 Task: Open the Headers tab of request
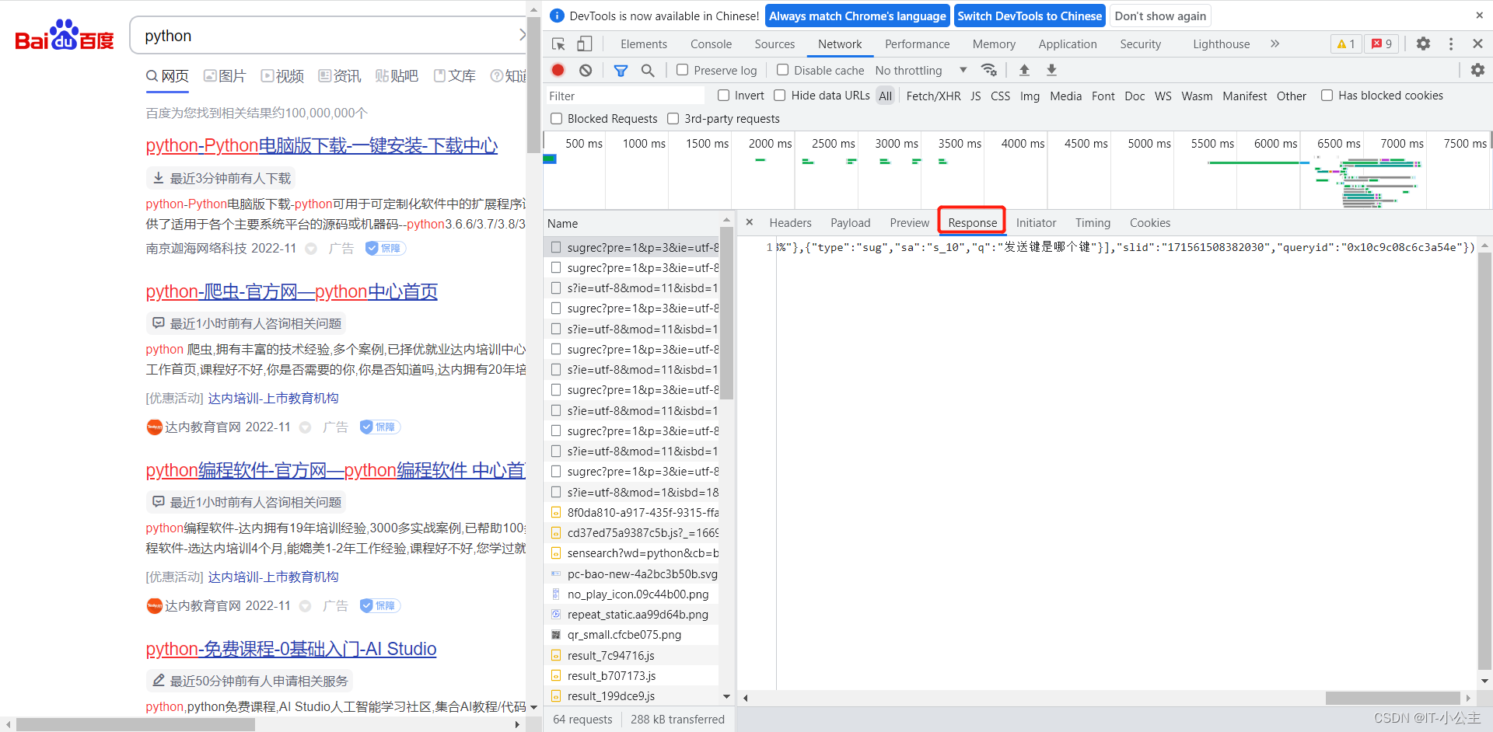[790, 223]
